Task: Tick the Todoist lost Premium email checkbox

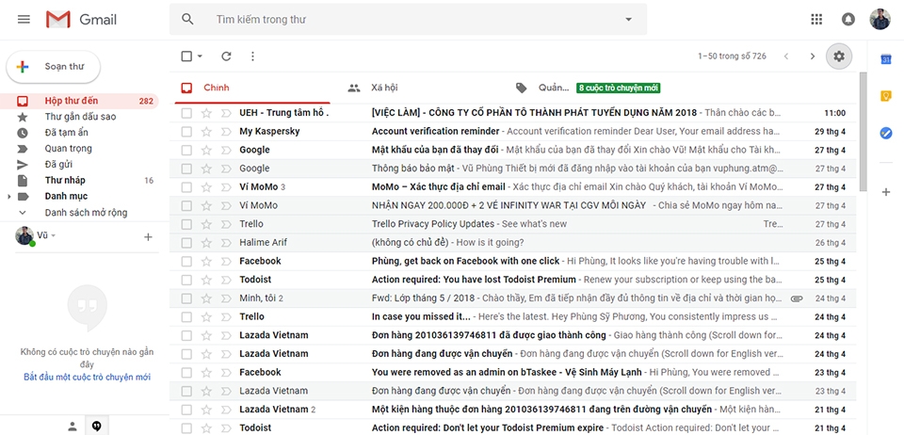Action: [186, 280]
